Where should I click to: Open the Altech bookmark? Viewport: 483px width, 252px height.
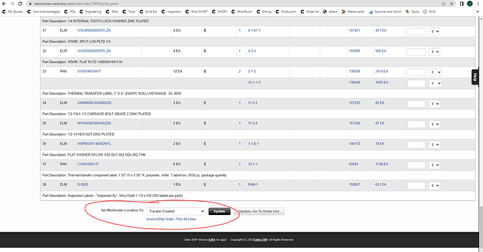tap(330, 12)
